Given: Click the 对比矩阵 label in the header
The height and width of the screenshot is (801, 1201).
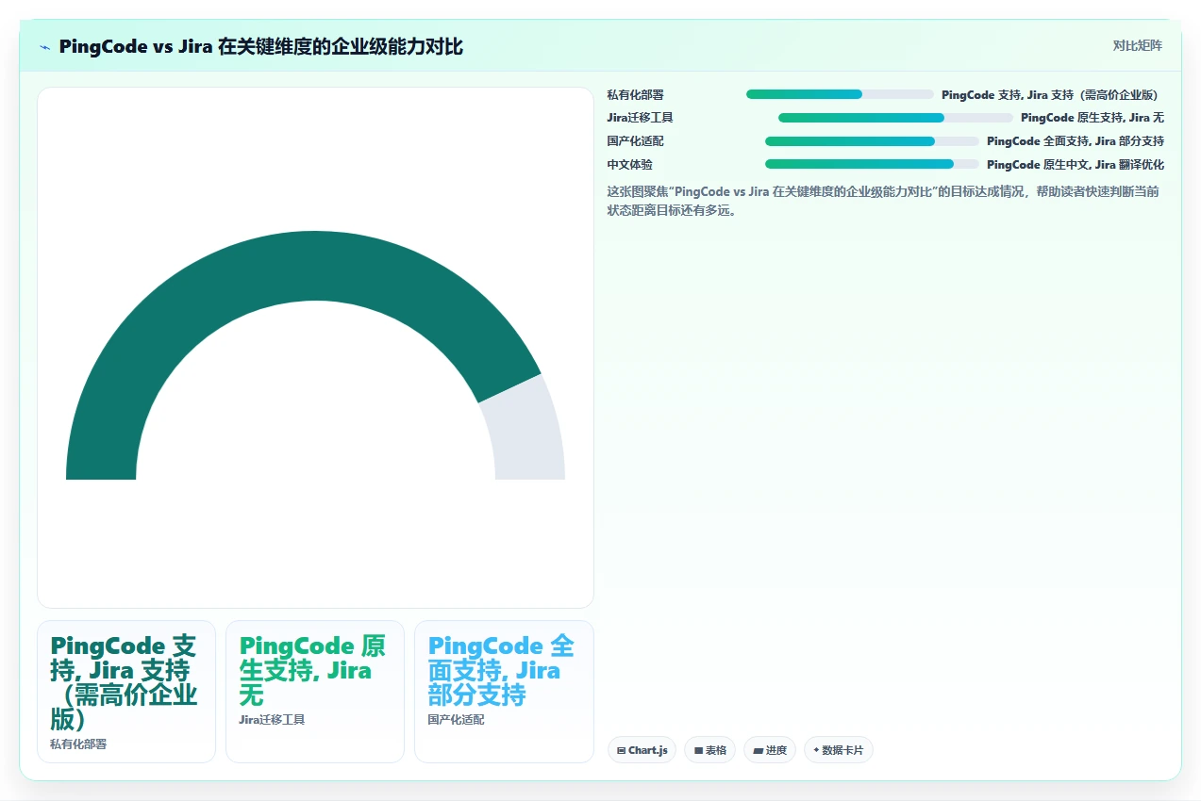Looking at the screenshot, I should tap(1137, 45).
